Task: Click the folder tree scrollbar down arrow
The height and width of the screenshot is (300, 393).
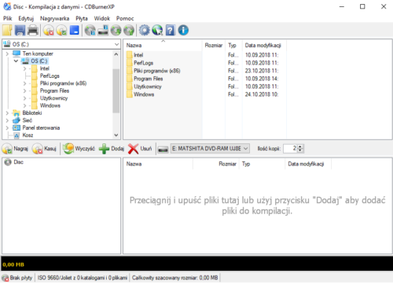Action: (x=116, y=135)
